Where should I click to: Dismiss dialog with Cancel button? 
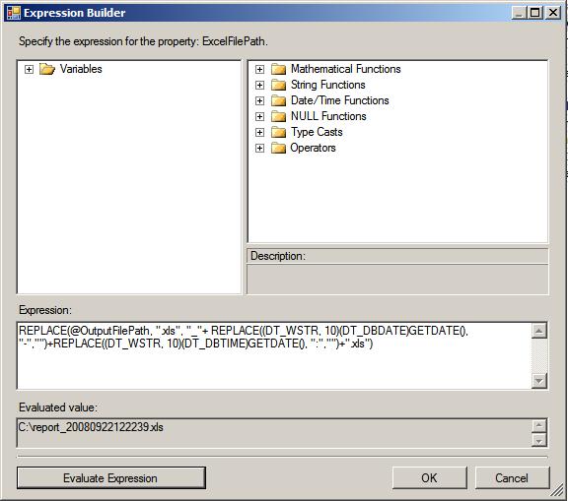pos(512,477)
